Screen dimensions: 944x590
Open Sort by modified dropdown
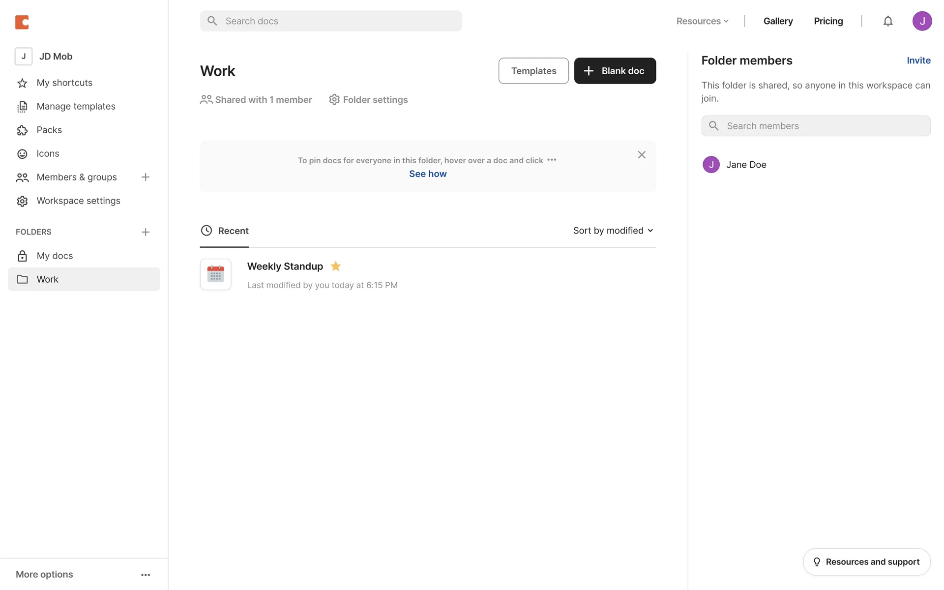point(613,231)
